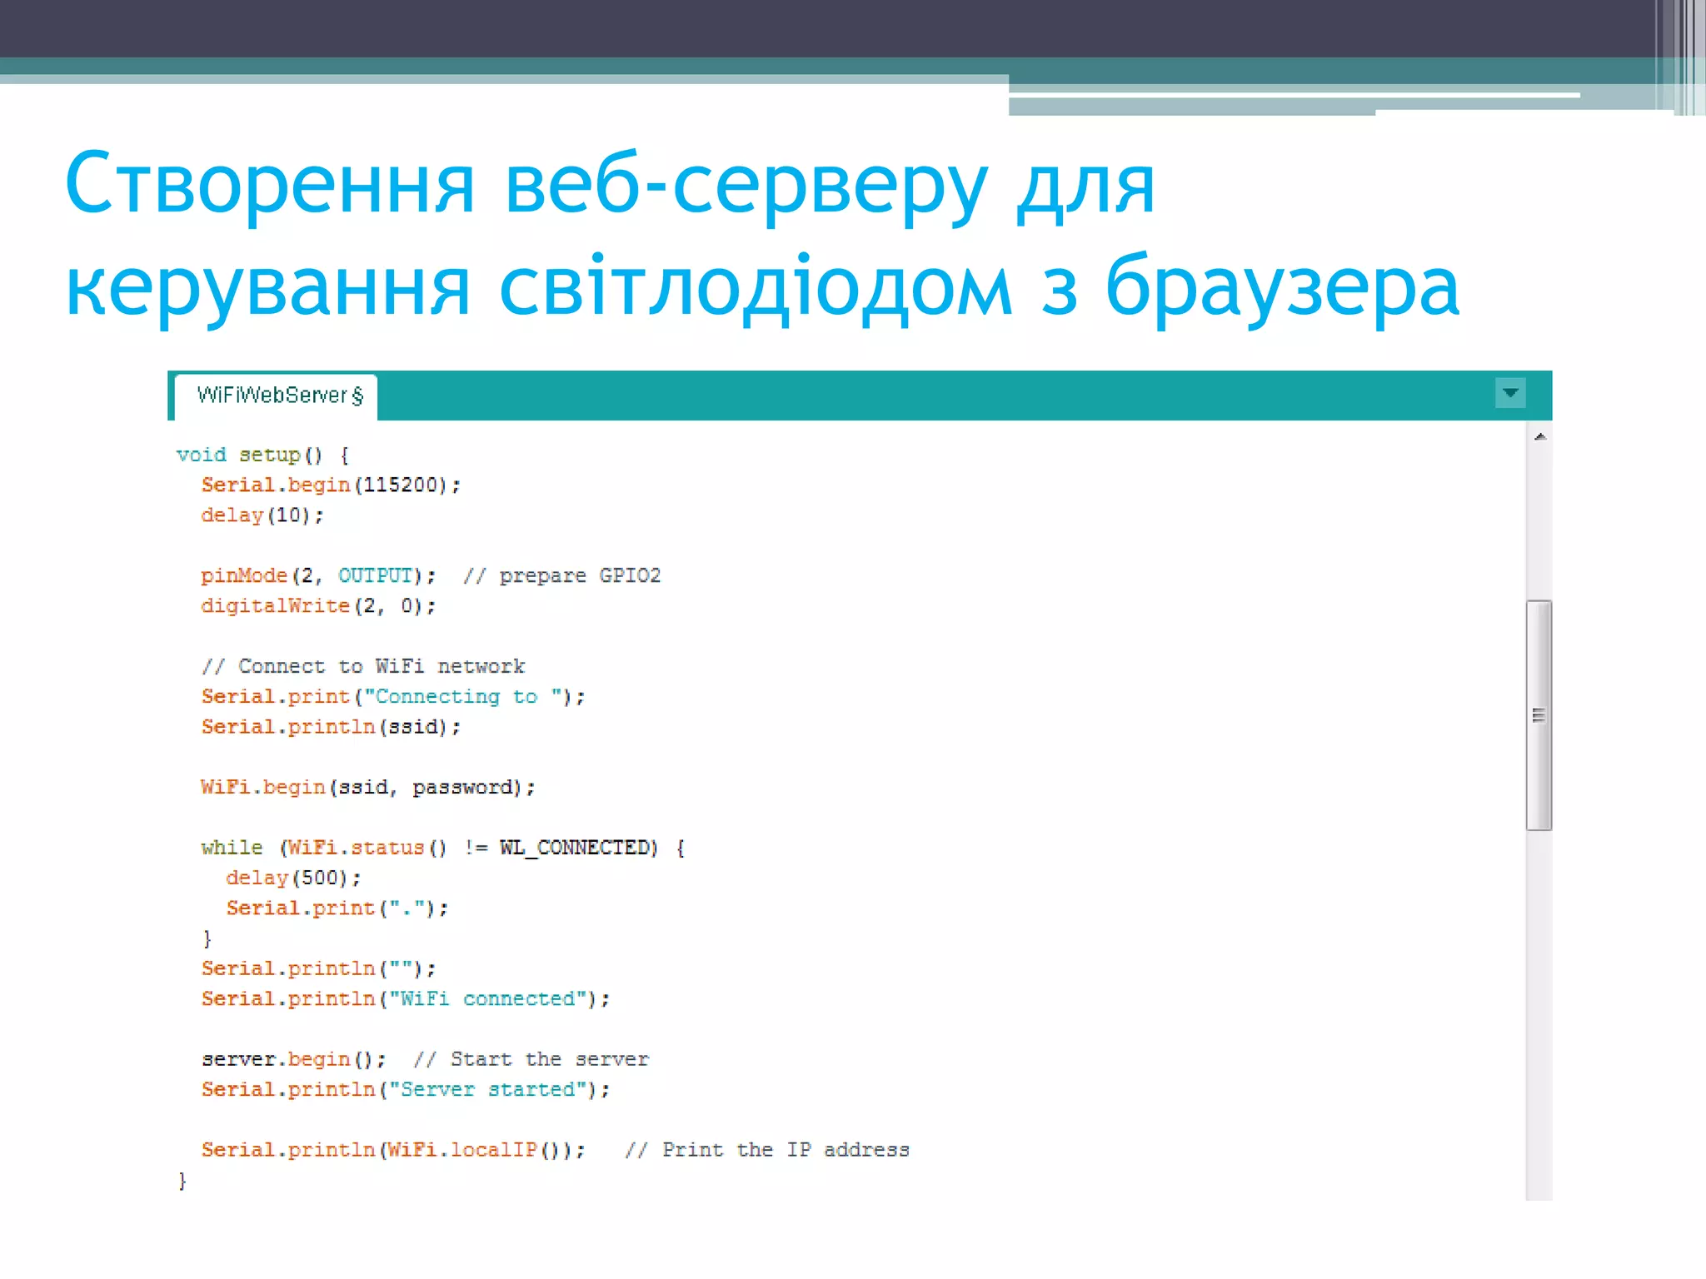The height and width of the screenshot is (1279, 1706).
Task: Click the vertical scrollbar thumb
Action: click(1539, 714)
